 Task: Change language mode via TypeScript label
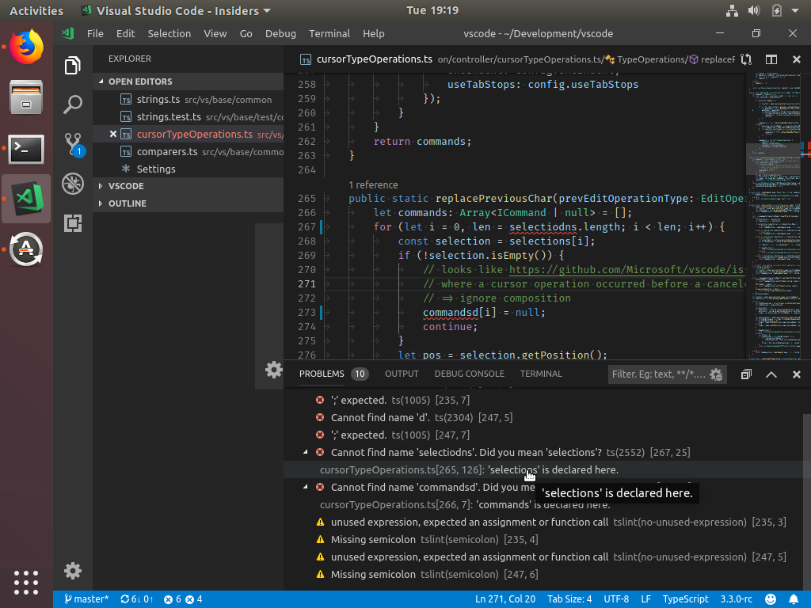coord(685,599)
